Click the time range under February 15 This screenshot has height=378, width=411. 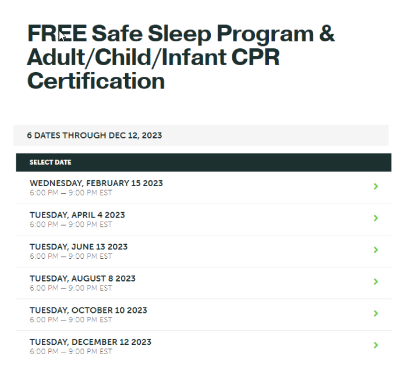point(71,193)
